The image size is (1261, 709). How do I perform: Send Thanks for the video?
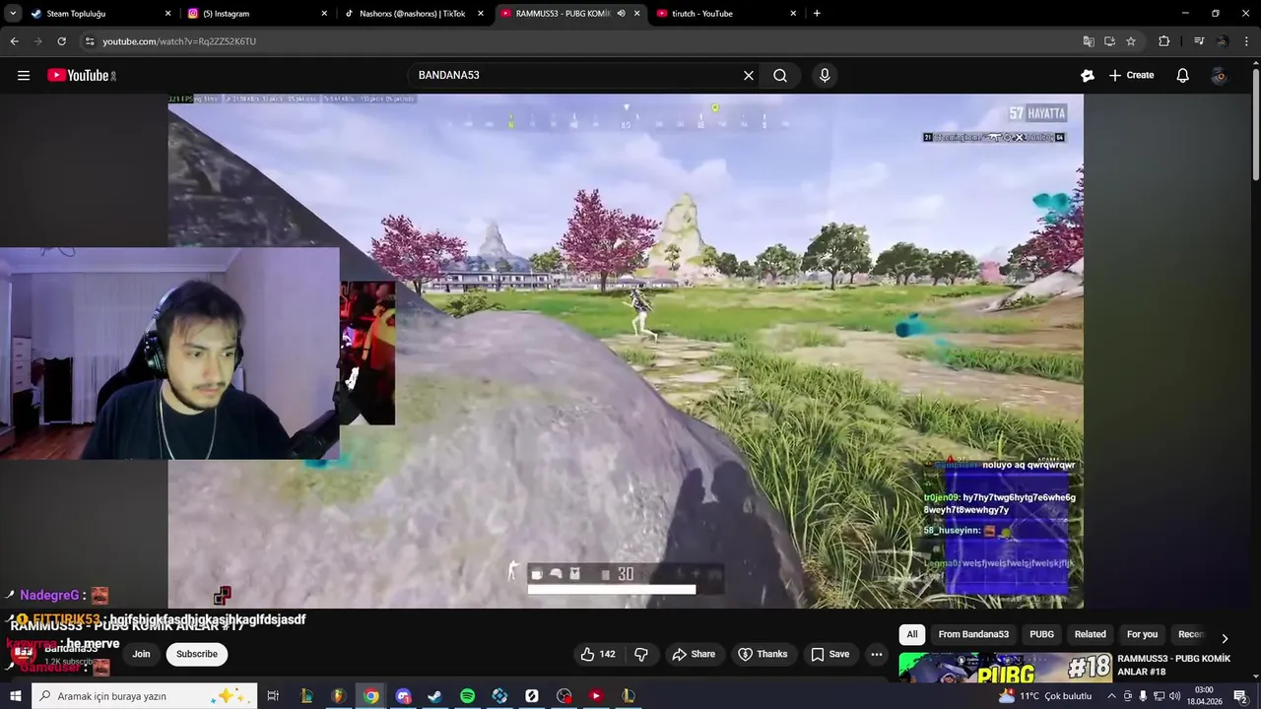763,654
